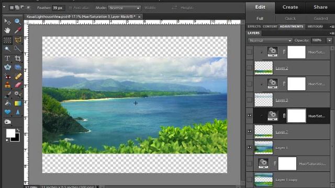Image resolution: width=335 pixels, height=188 pixels.
Task: Click the Add to Selection mode icon
Action: tap(17, 8)
